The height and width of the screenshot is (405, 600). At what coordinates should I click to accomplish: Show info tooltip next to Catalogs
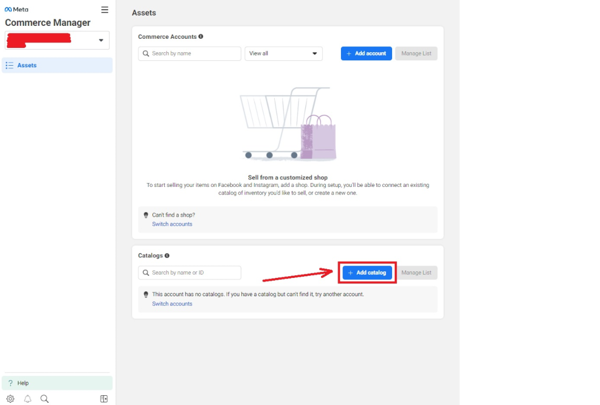click(x=167, y=255)
